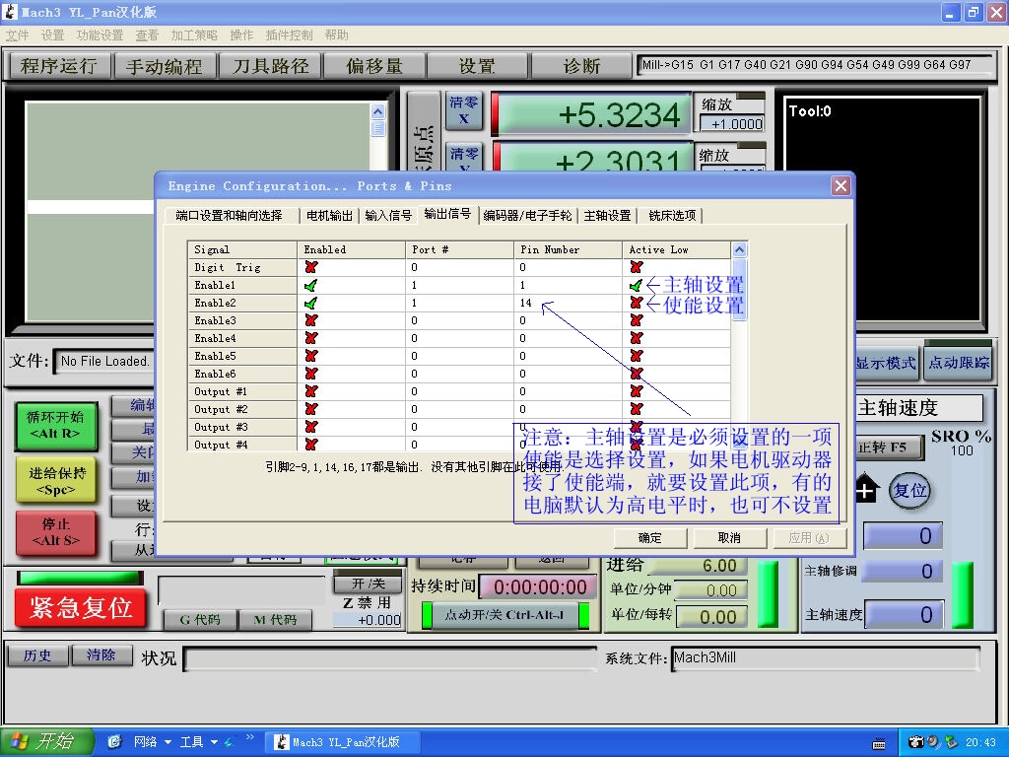Enable the Output #4 signal

click(x=311, y=445)
